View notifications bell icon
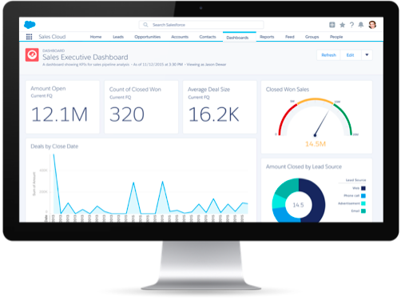 361,25
